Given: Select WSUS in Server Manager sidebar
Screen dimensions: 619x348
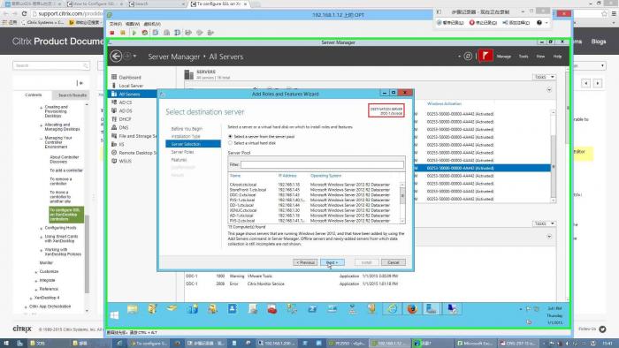Looking at the screenshot, I should [x=126, y=161].
